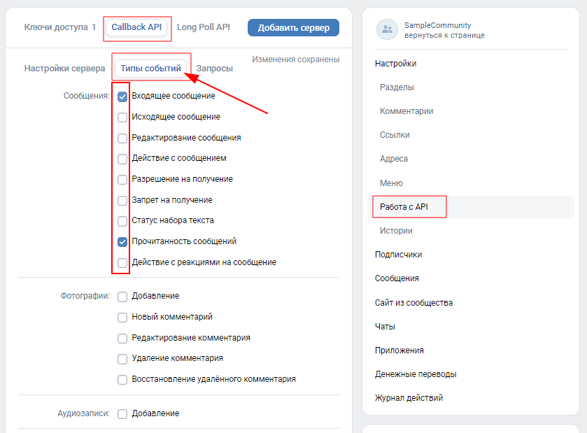
Task: Expand the Настройки sidebar section
Action: click(395, 64)
